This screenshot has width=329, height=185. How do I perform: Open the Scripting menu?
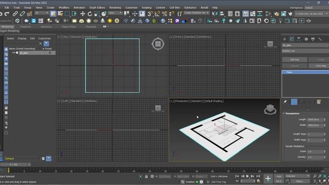147,8
